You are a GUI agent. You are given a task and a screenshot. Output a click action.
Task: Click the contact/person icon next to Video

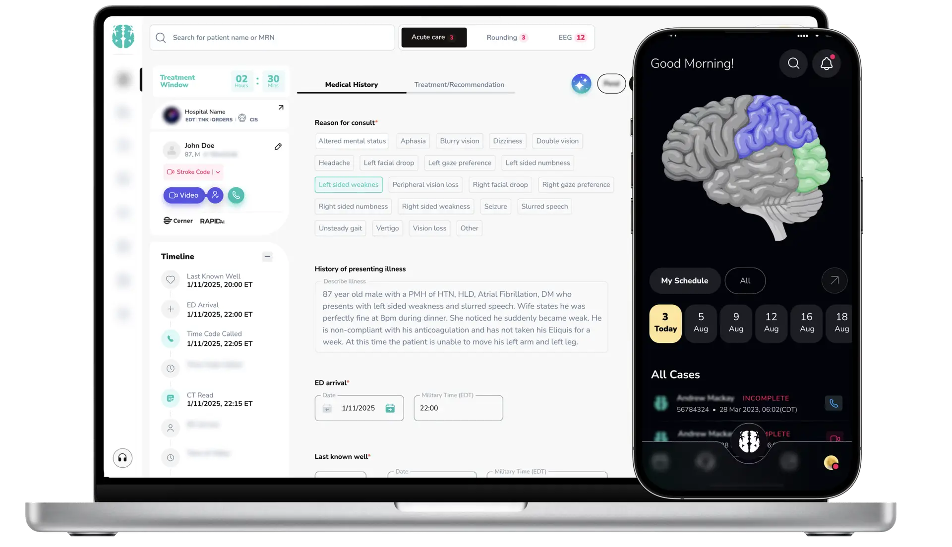point(215,195)
